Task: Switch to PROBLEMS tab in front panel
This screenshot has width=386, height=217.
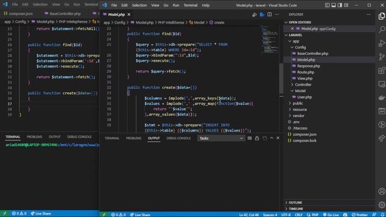Action: click(x=134, y=138)
